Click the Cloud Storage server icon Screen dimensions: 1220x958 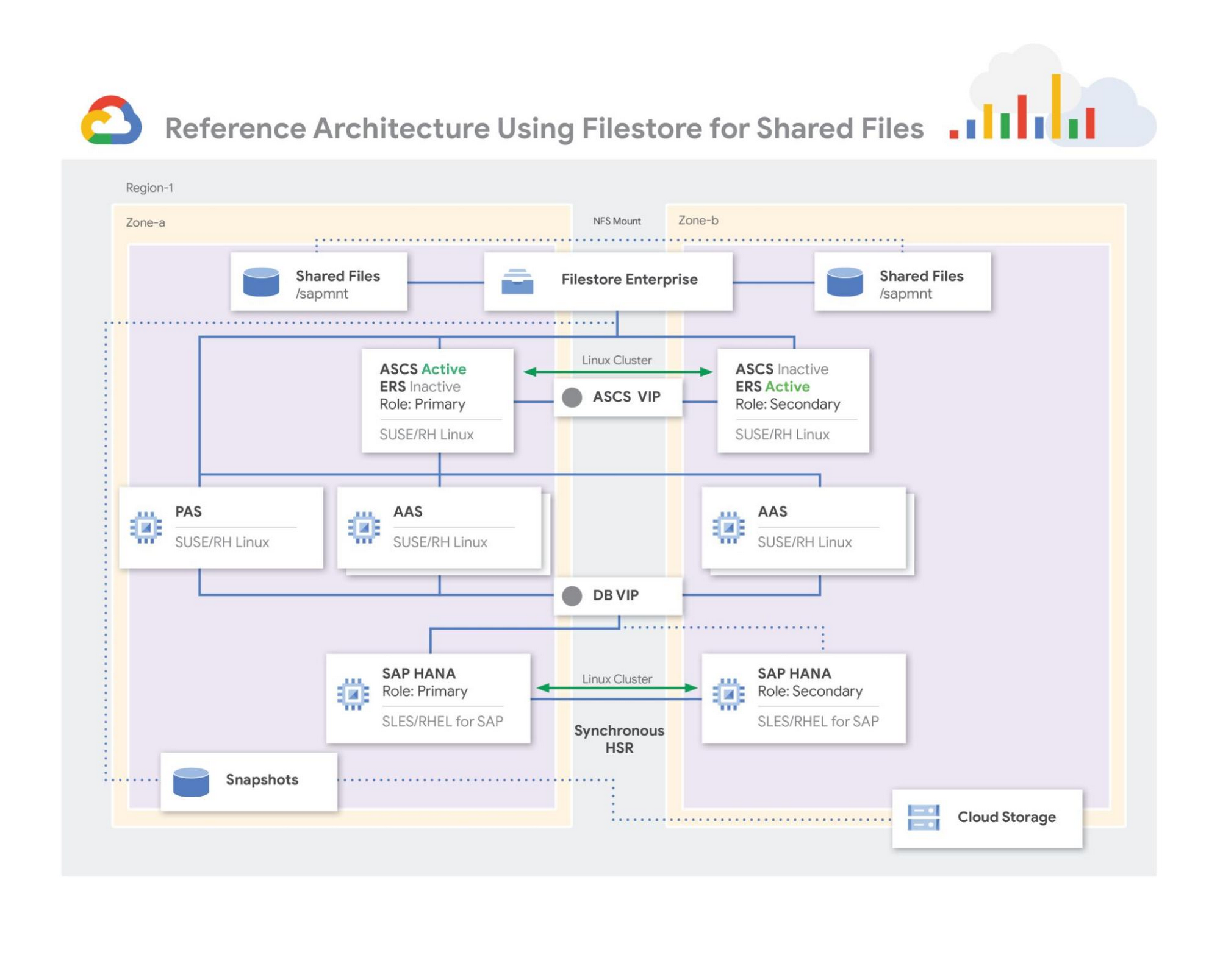924,818
